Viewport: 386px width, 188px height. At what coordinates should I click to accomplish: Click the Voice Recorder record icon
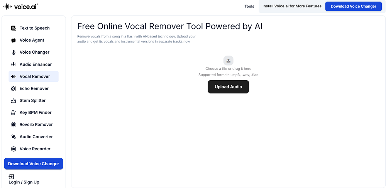click(x=14, y=149)
